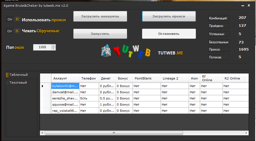This screenshot has height=141, width=256.
Task: Click the 0.5 ру... money cell
Action: coord(108,98)
